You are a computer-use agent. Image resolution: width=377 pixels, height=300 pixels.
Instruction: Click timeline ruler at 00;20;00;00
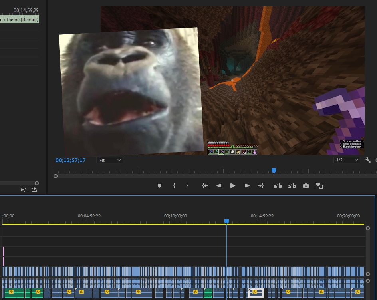point(348,216)
